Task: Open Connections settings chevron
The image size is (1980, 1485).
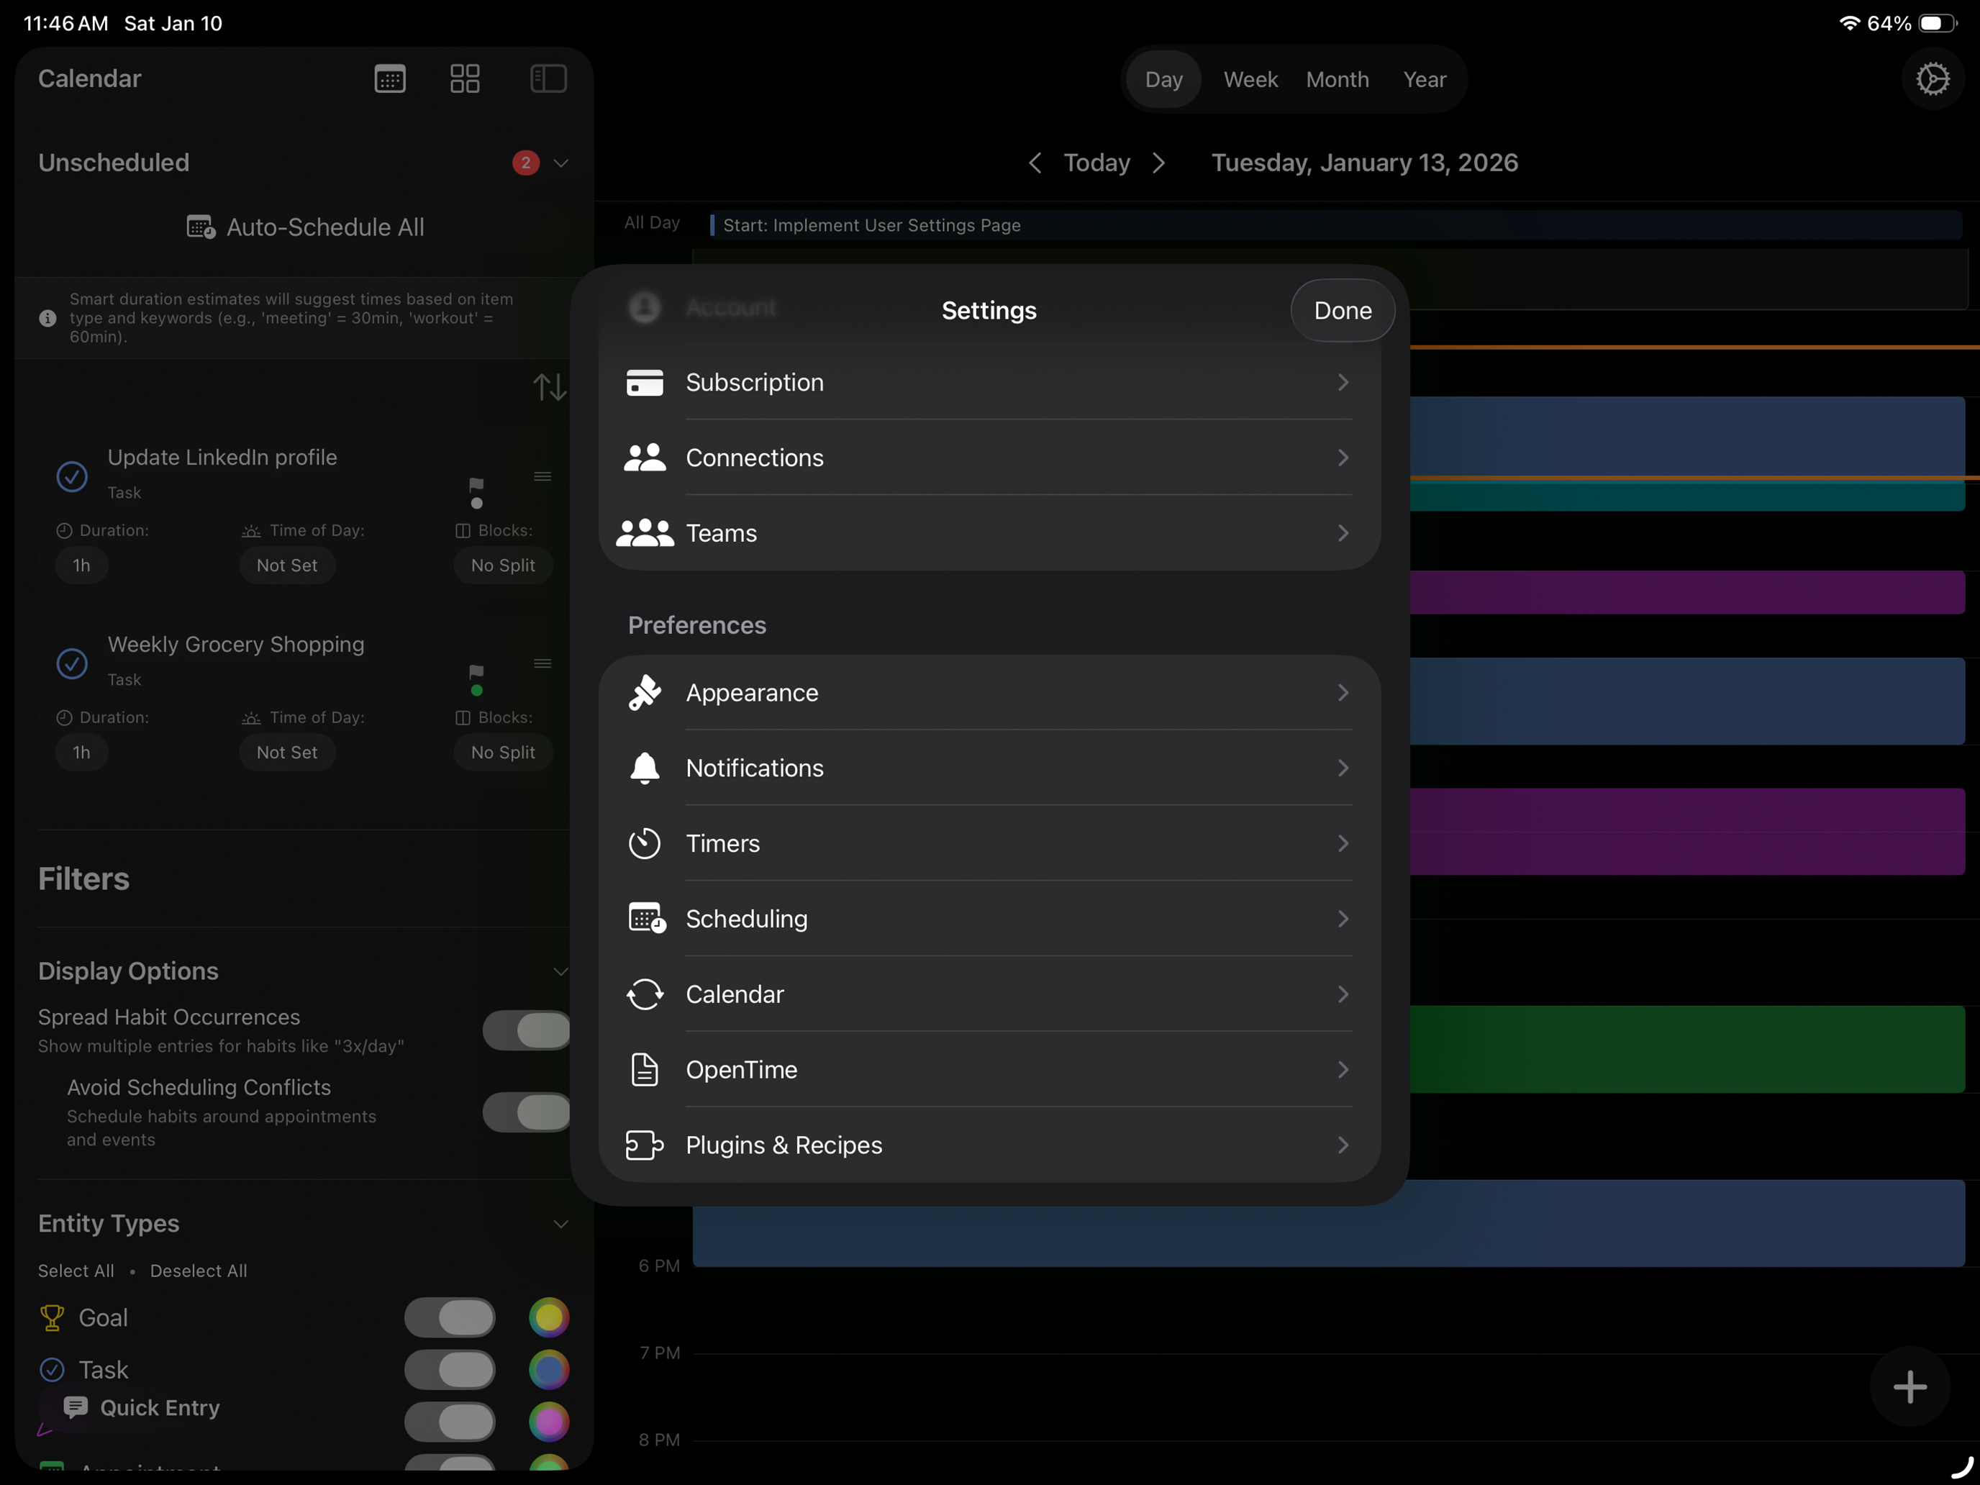Action: tap(1343, 458)
